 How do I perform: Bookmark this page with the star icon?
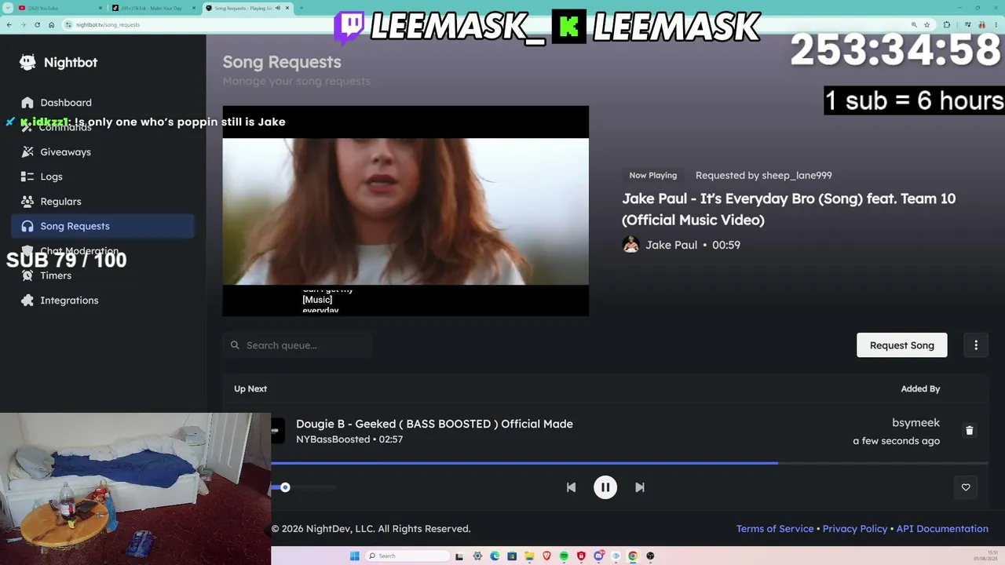[x=926, y=25]
